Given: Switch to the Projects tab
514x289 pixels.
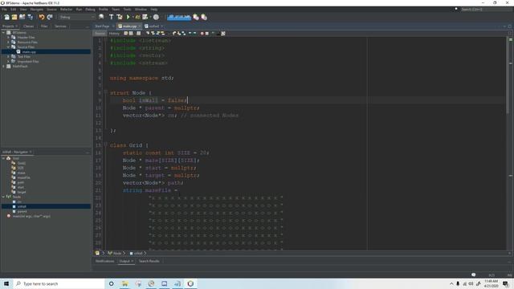Looking at the screenshot, I should (x=8, y=26).
